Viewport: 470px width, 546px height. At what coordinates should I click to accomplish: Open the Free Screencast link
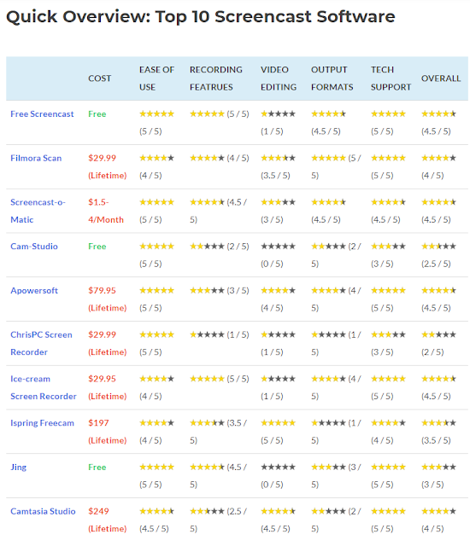(42, 113)
